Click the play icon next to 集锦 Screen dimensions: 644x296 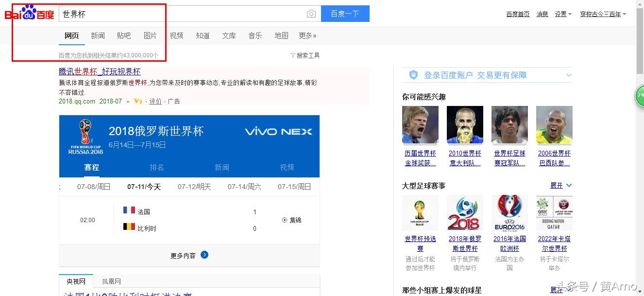click(285, 220)
